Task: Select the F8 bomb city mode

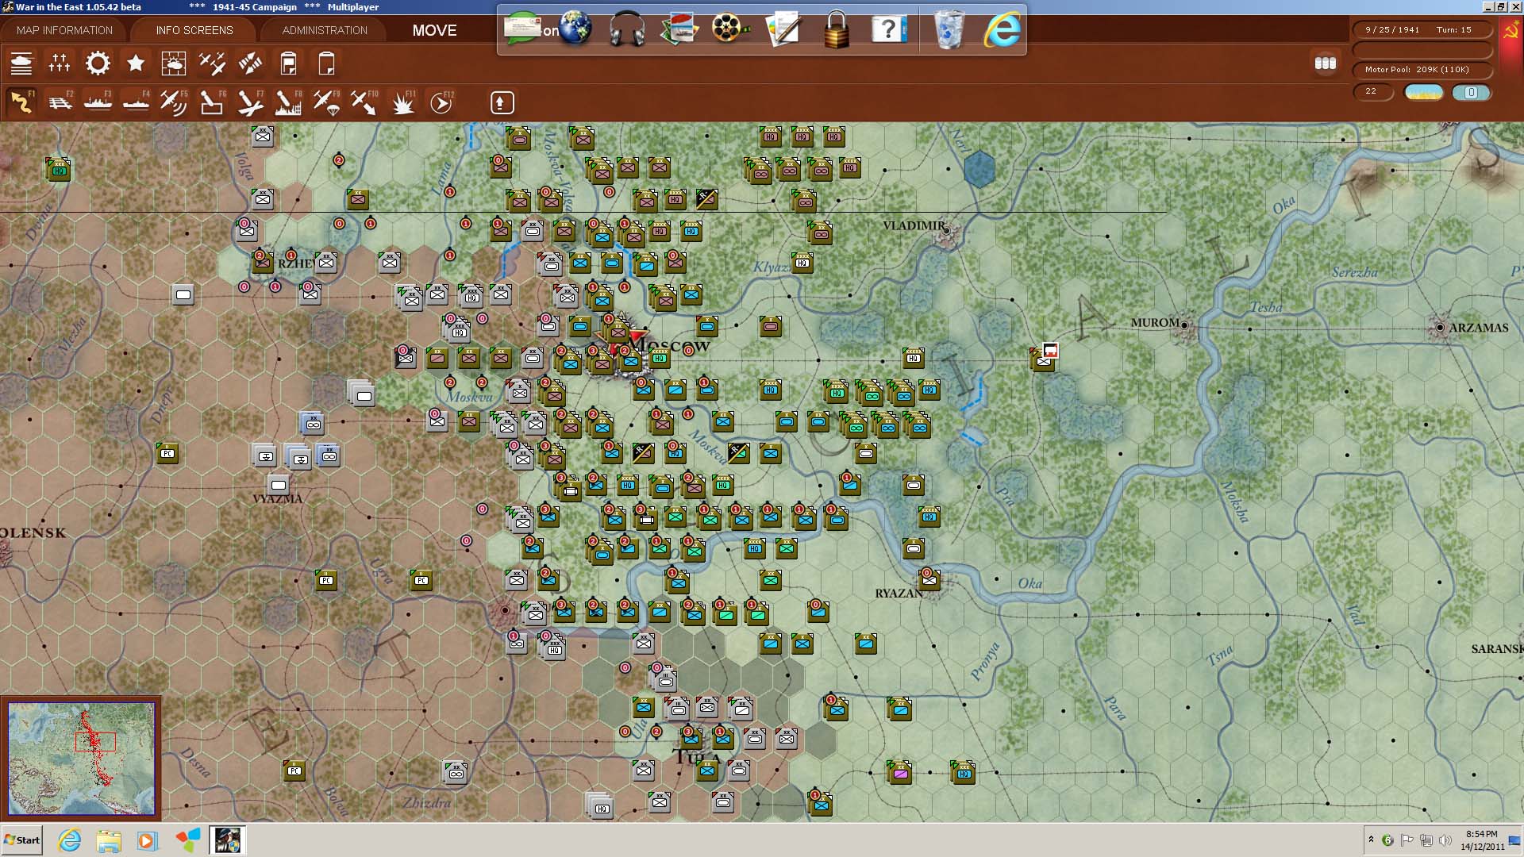Action: click(x=288, y=103)
